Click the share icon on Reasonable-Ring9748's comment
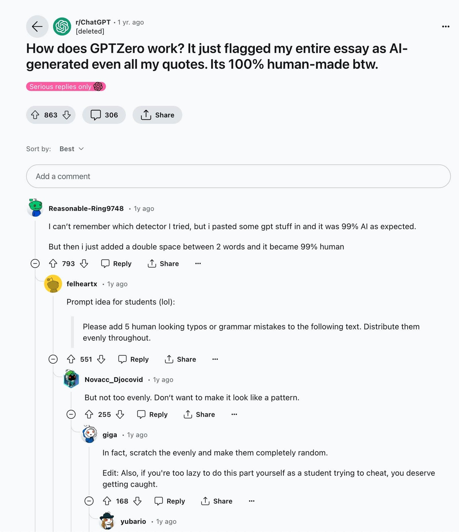Viewport: 459px width, 532px height. [151, 263]
